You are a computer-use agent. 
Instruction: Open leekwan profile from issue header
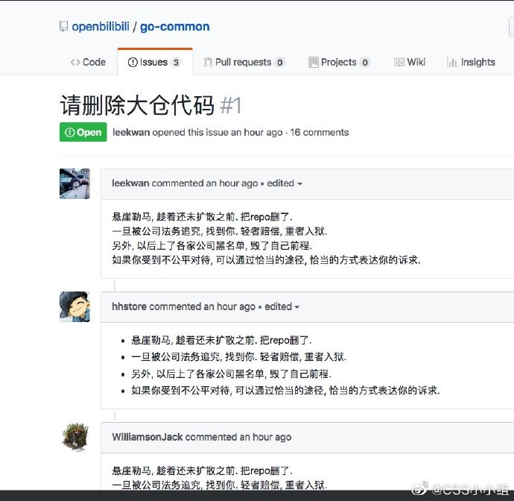pos(131,132)
